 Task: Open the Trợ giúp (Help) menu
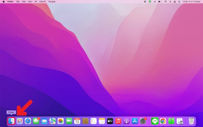pyautogui.click(x=52, y=2)
